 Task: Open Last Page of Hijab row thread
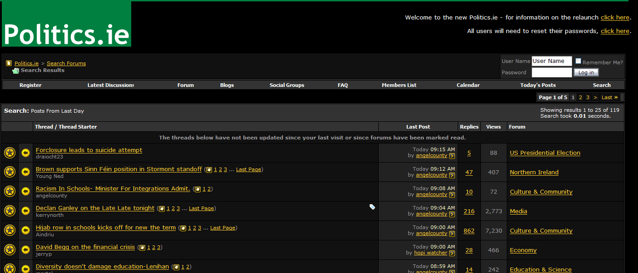click(223, 228)
